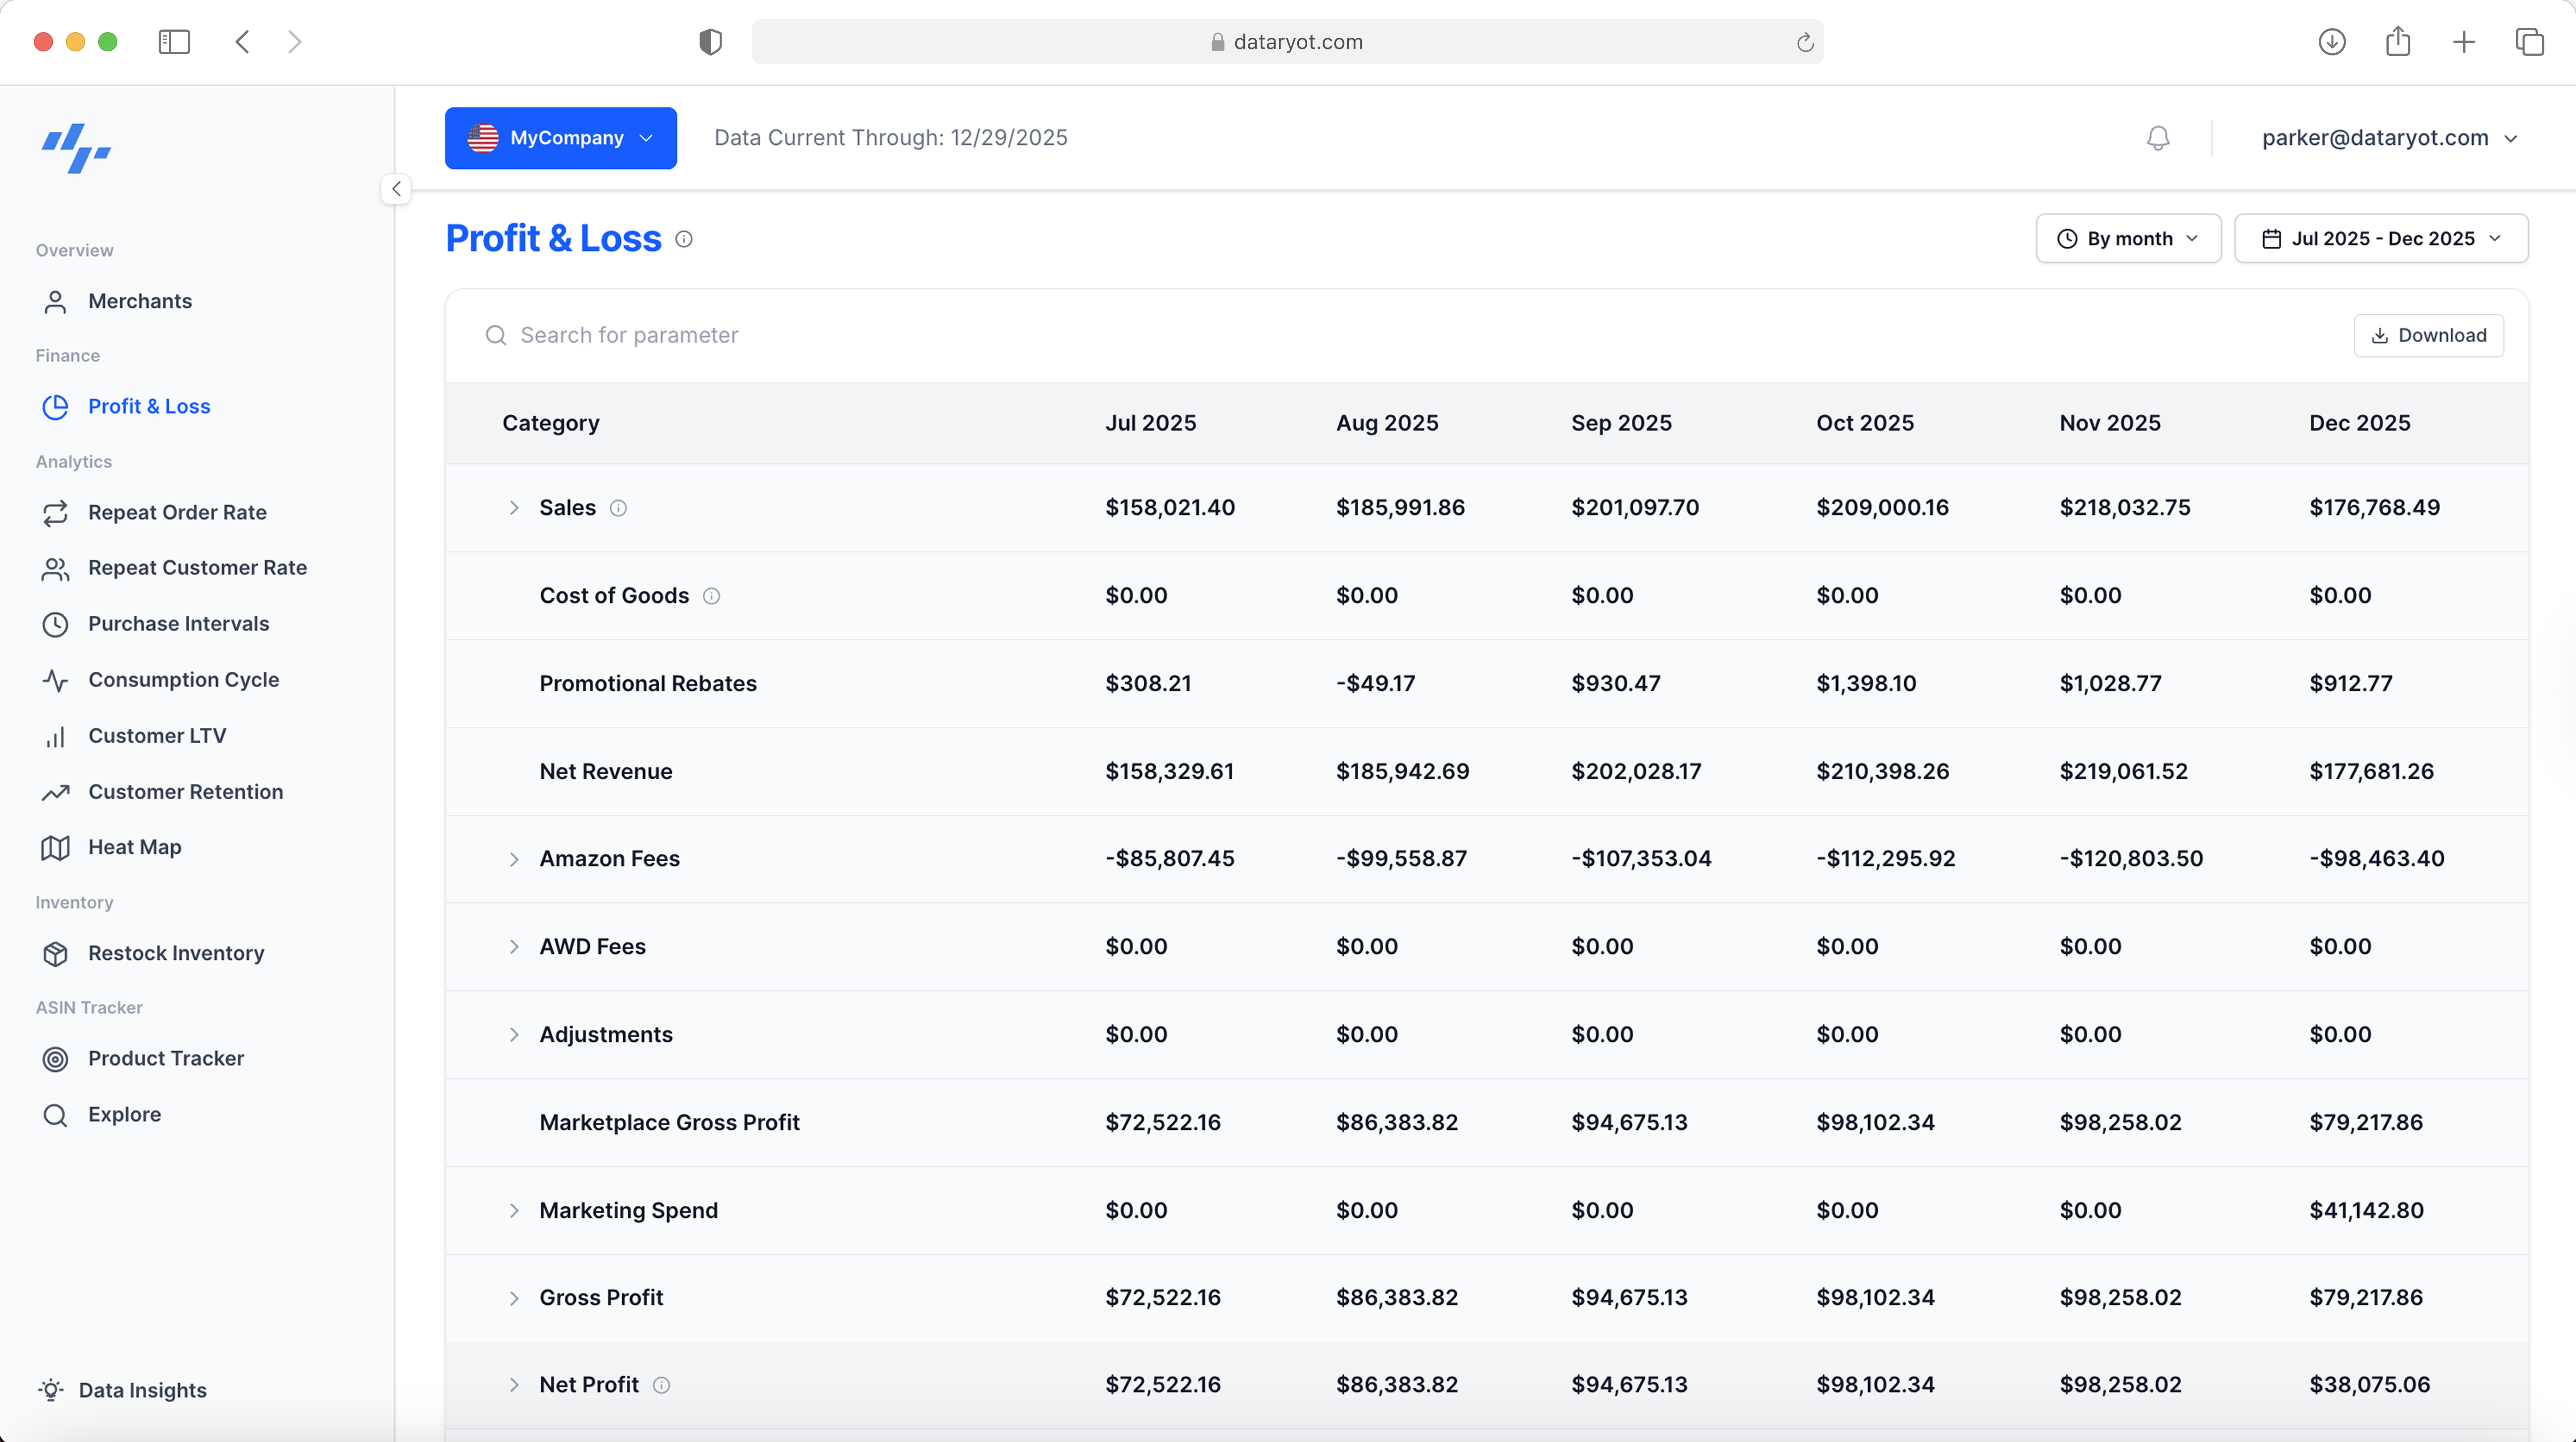Click the info icon beside Profit & Loss title
2576x1442 pixels.
tap(684, 239)
